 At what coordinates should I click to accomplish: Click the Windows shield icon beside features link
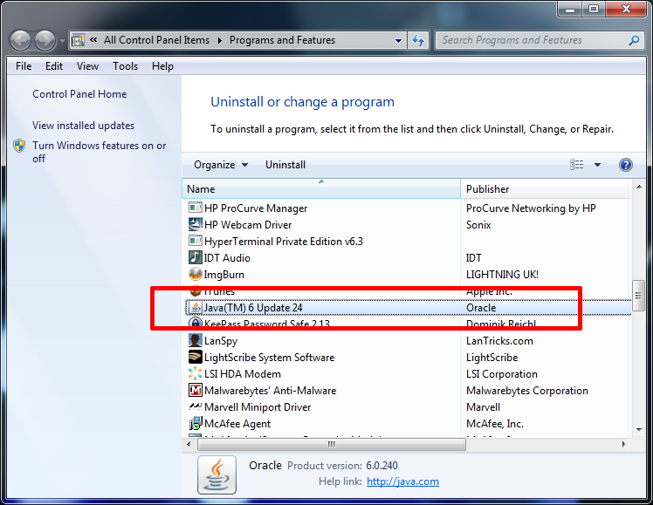[x=19, y=146]
